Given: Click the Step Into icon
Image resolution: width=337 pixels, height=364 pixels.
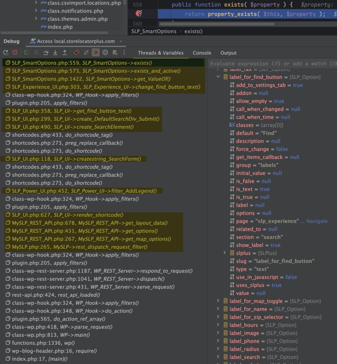Looking at the screenshot, I should click(55, 53).
